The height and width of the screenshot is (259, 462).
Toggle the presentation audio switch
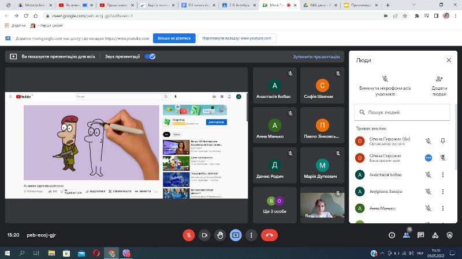pyautogui.click(x=150, y=56)
